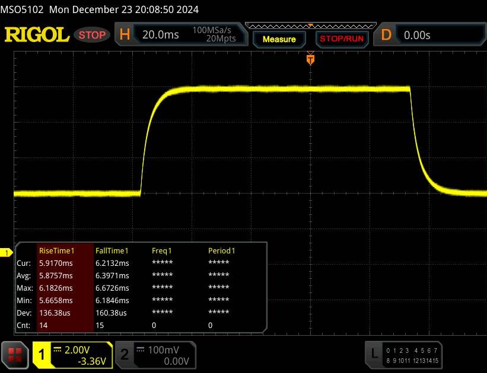Open the delay D label
This screenshot has width=487, height=373.
[386, 35]
